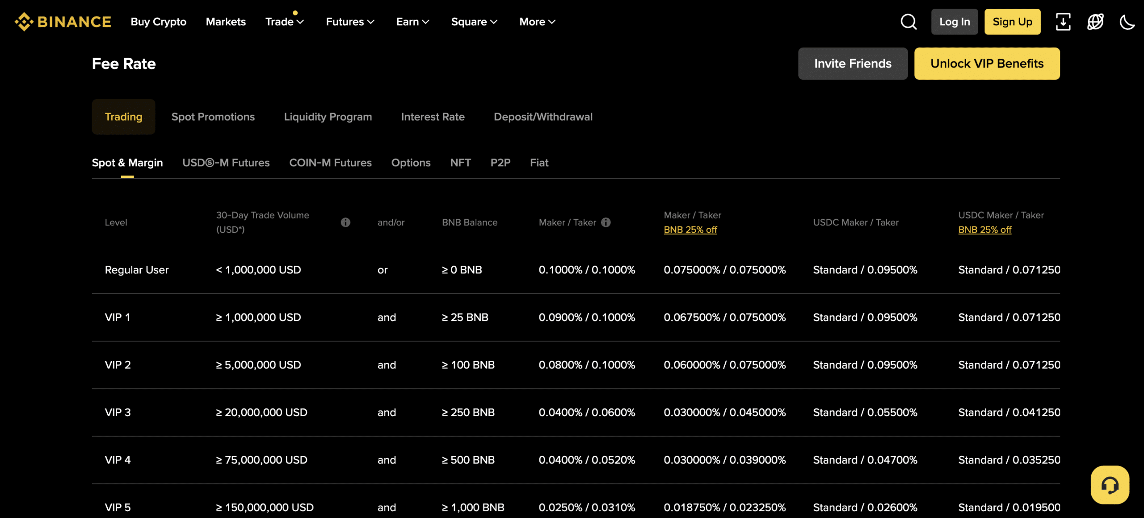Image resolution: width=1144 pixels, height=518 pixels.
Task: Select the Trading tab
Action: (x=123, y=116)
